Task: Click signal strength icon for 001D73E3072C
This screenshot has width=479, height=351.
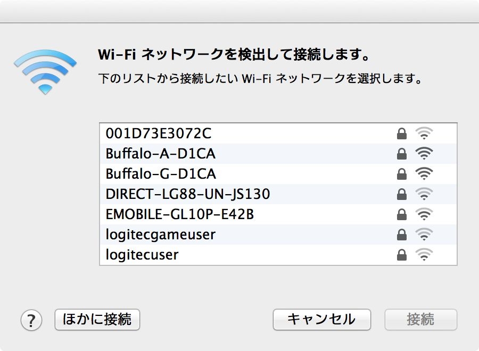Action: pyautogui.click(x=424, y=133)
